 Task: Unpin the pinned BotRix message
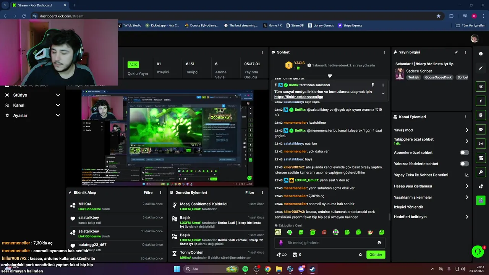tap(373, 85)
